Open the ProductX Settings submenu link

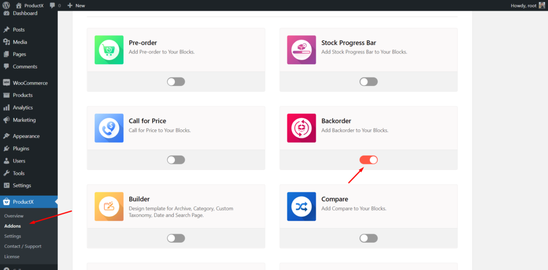tap(13, 236)
